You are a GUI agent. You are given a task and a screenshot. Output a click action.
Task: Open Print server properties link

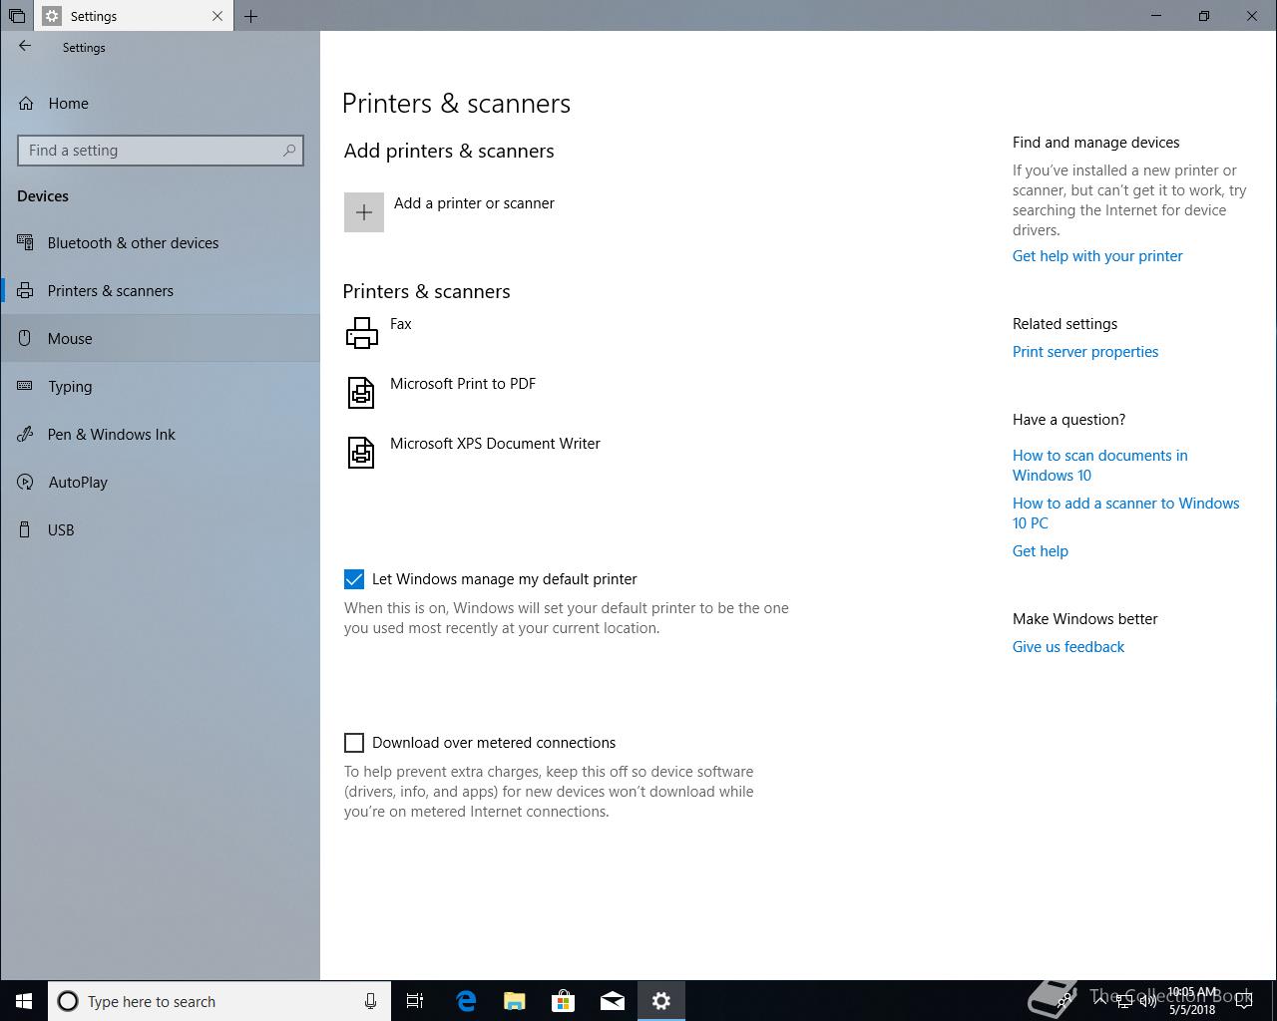1085,352
